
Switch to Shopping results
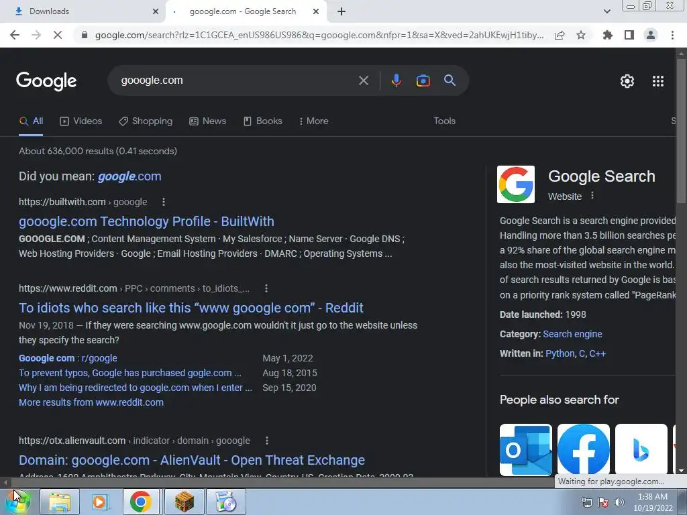pyautogui.click(x=146, y=121)
